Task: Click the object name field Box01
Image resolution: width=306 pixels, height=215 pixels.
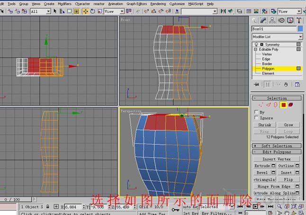Action: click(274, 29)
